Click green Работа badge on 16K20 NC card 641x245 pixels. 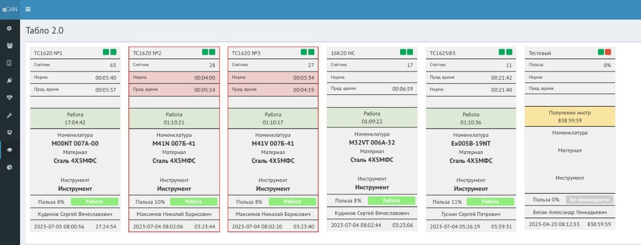pyautogui.click(x=391, y=200)
